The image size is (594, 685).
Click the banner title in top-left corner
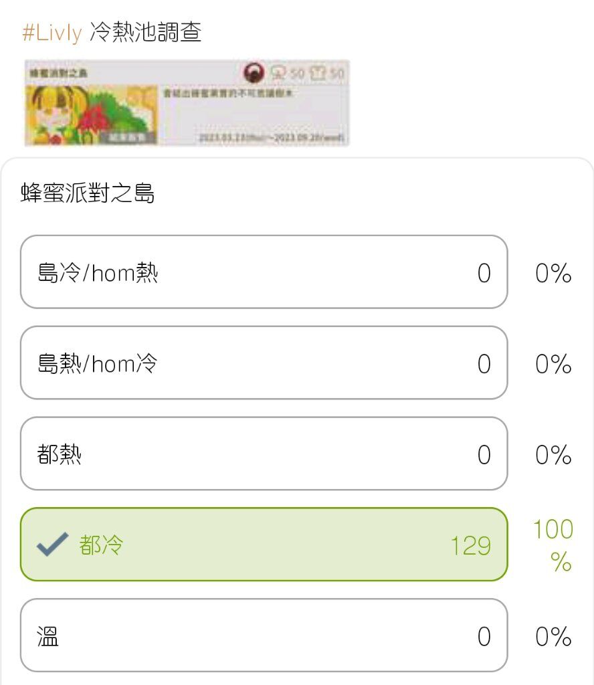click(x=58, y=73)
